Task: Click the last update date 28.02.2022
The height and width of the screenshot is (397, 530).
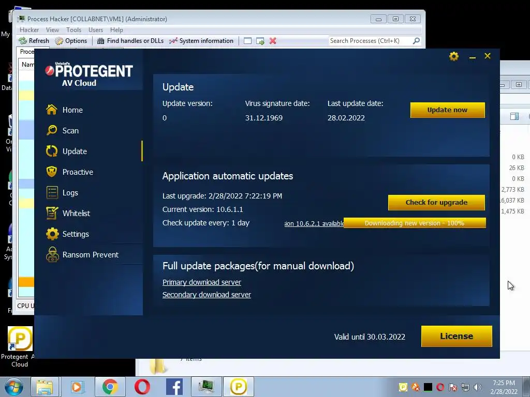Action: pyautogui.click(x=346, y=118)
